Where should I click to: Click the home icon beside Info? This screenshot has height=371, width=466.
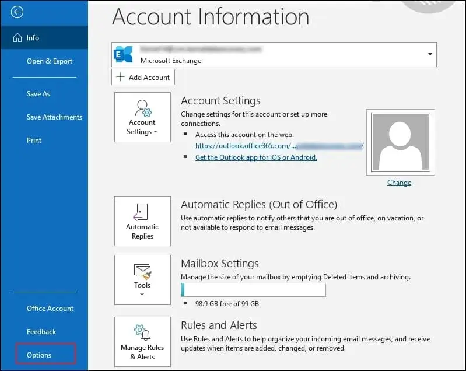[17, 38]
